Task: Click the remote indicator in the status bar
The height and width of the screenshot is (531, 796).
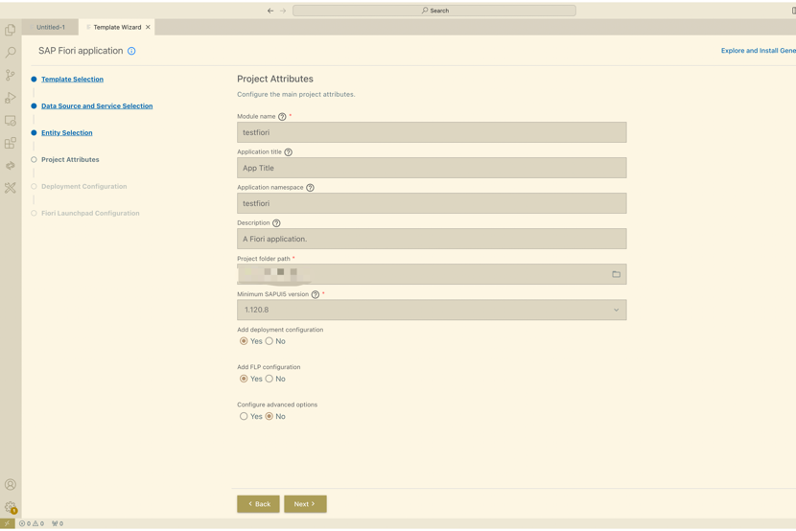Action: pyautogui.click(x=7, y=523)
